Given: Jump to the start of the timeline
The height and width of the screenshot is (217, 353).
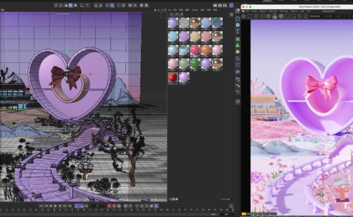Looking at the screenshot, I should tap(41, 206).
